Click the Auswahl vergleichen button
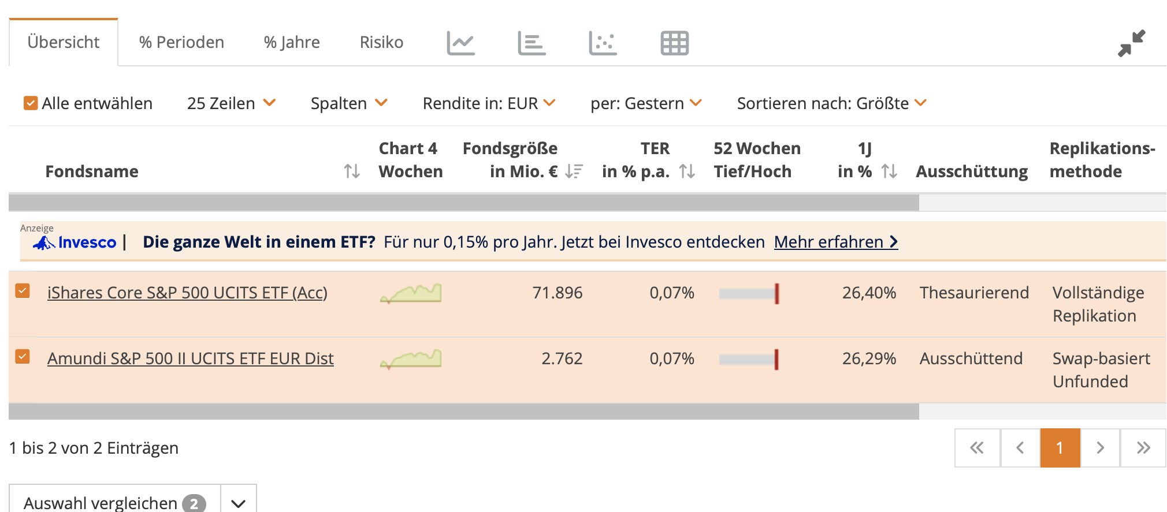 click(x=114, y=503)
